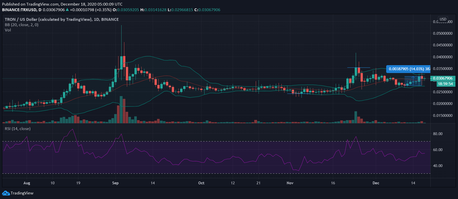
Task: Select the BB (20, close, 2, 0) indicator label
Action: point(22,25)
